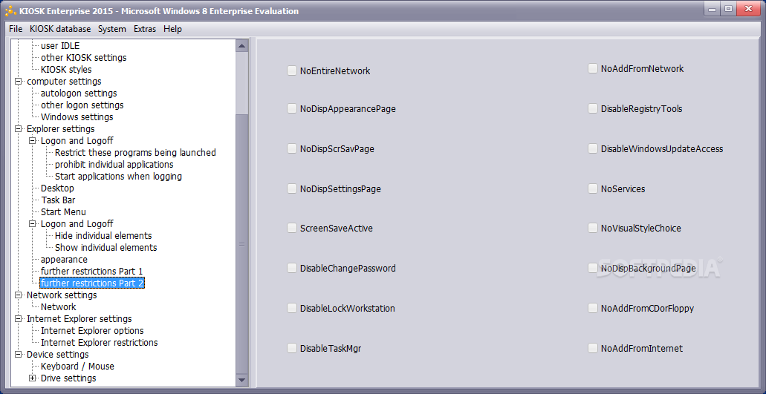Tick the NoServices checkbox

tap(593, 188)
